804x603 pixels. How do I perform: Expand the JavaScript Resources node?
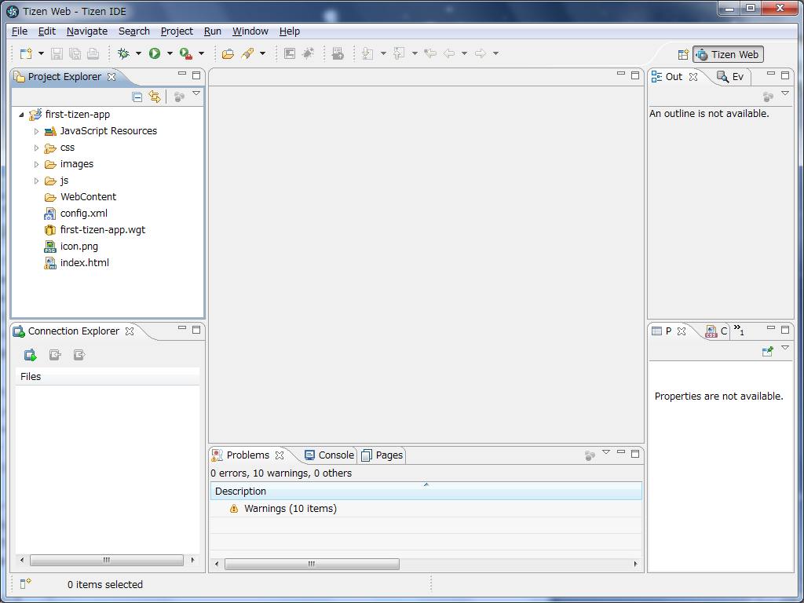click(36, 131)
